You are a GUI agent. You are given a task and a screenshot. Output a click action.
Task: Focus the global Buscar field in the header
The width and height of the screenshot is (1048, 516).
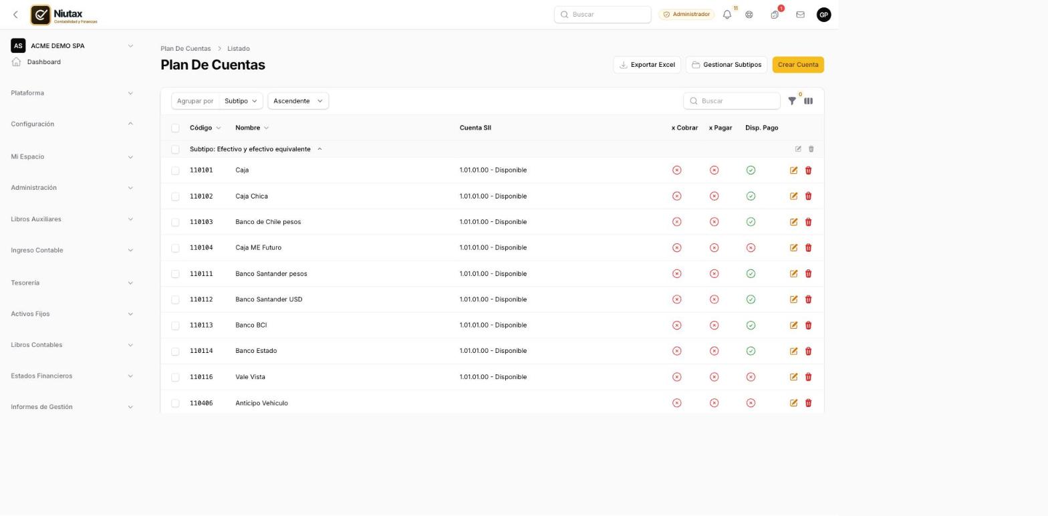(603, 15)
